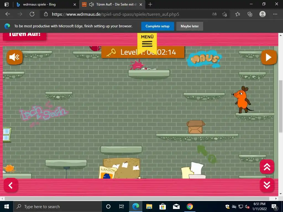Click Microsoft Edge on the taskbar
The width and height of the screenshot is (283, 212).
click(135, 206)
